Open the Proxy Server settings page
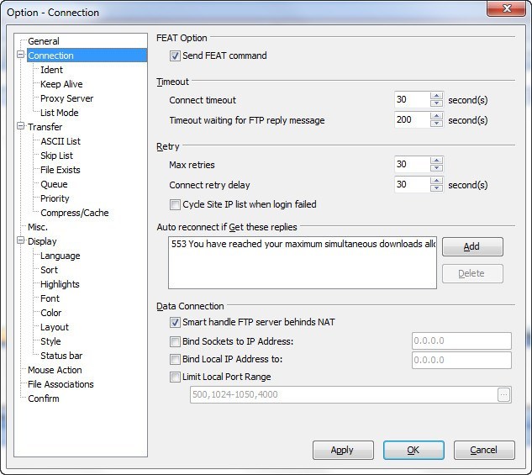The height and width of the screenshot is (475, 532). pos(66,98)
